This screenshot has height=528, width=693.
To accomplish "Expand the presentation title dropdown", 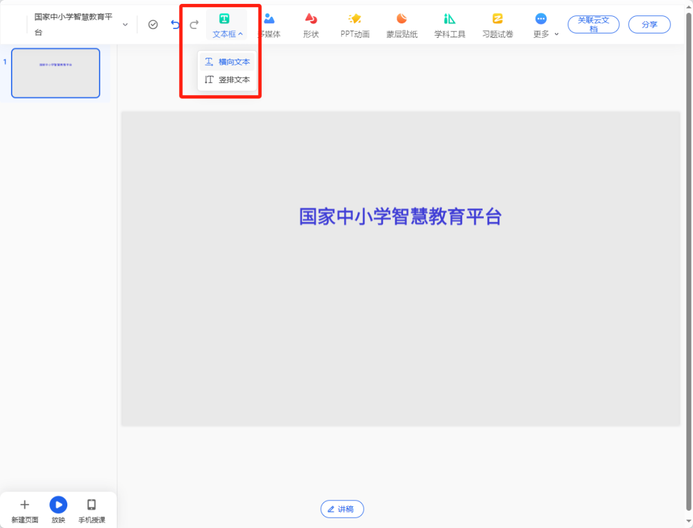I will 126,24.
